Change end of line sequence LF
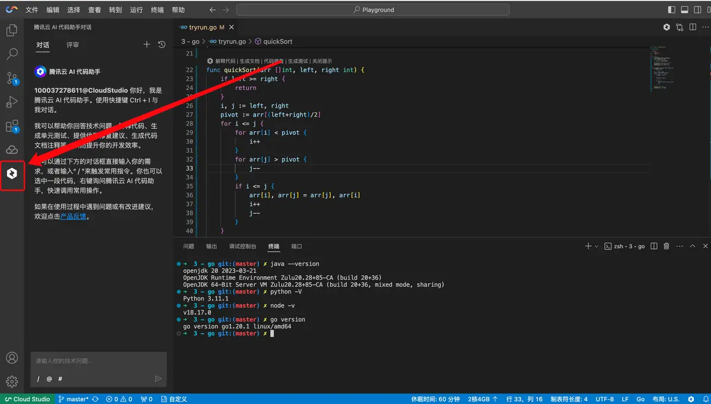This screenshot has width=711, height=404. (x=626, y=399)
